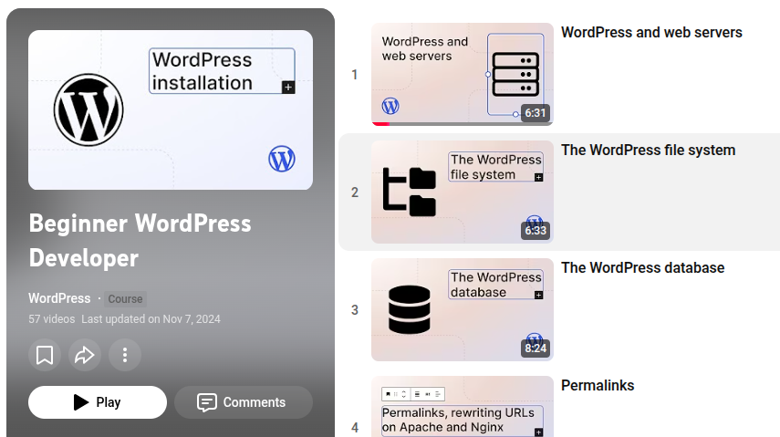780x437 pixels.
Task: Click the 8:24 duration badge
Action: [536, 348]
